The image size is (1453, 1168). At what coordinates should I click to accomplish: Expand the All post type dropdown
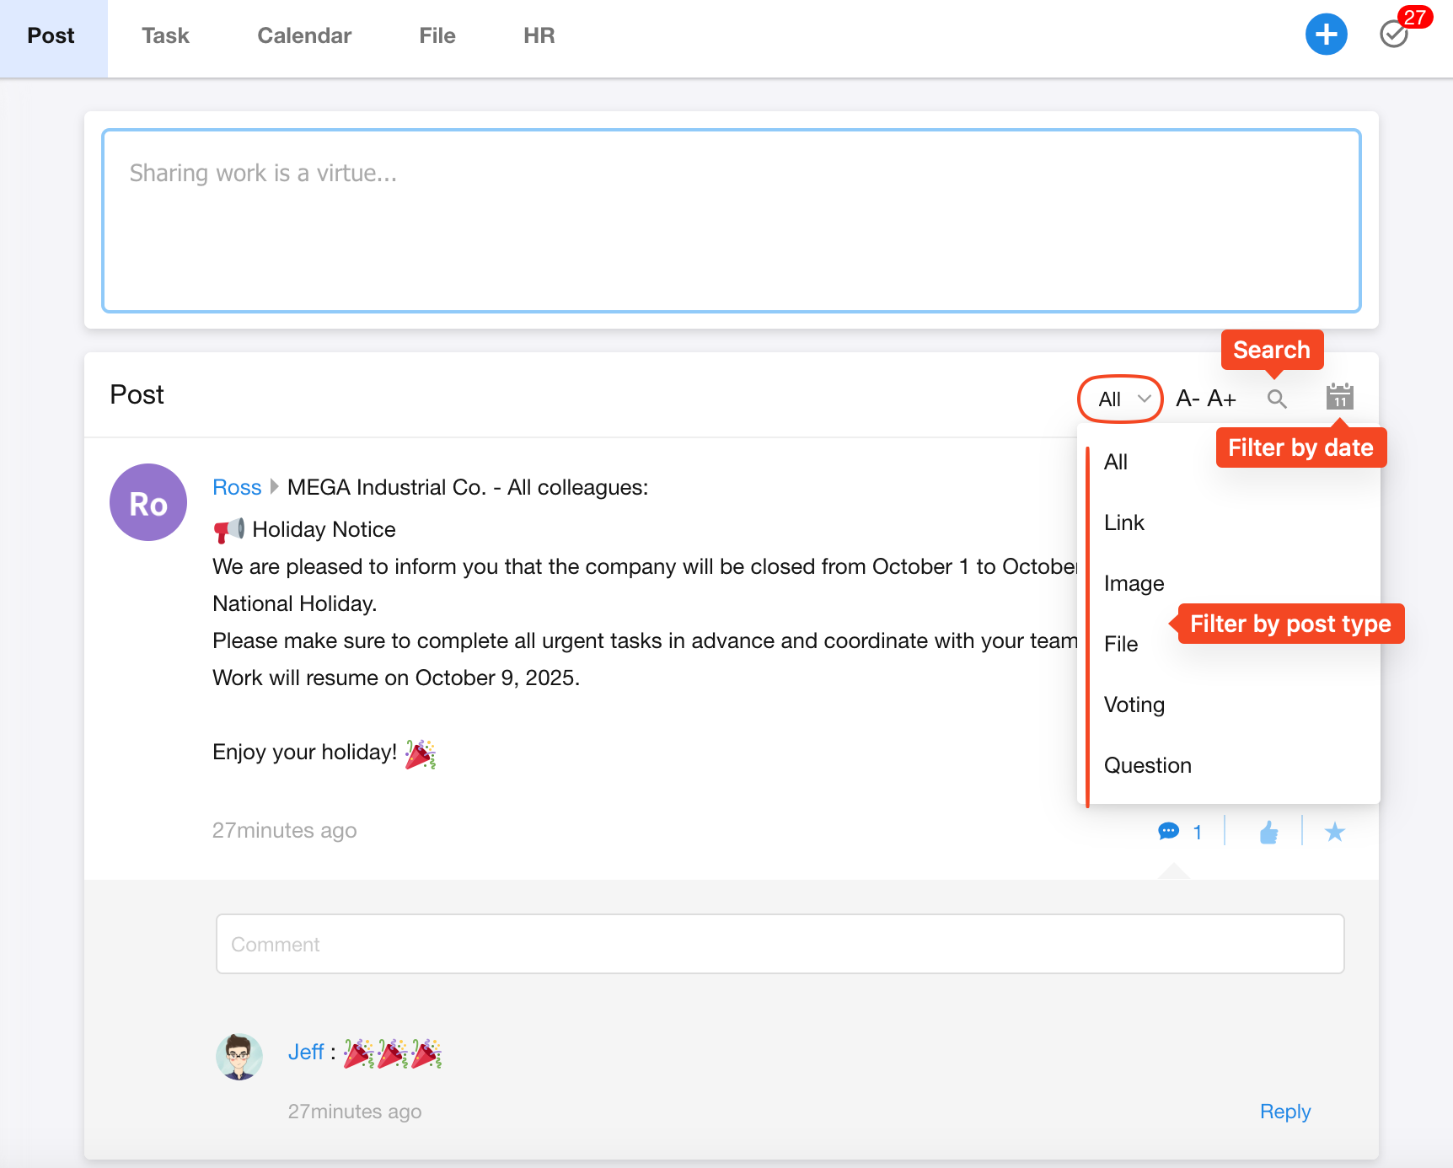tap(1120, 399)
